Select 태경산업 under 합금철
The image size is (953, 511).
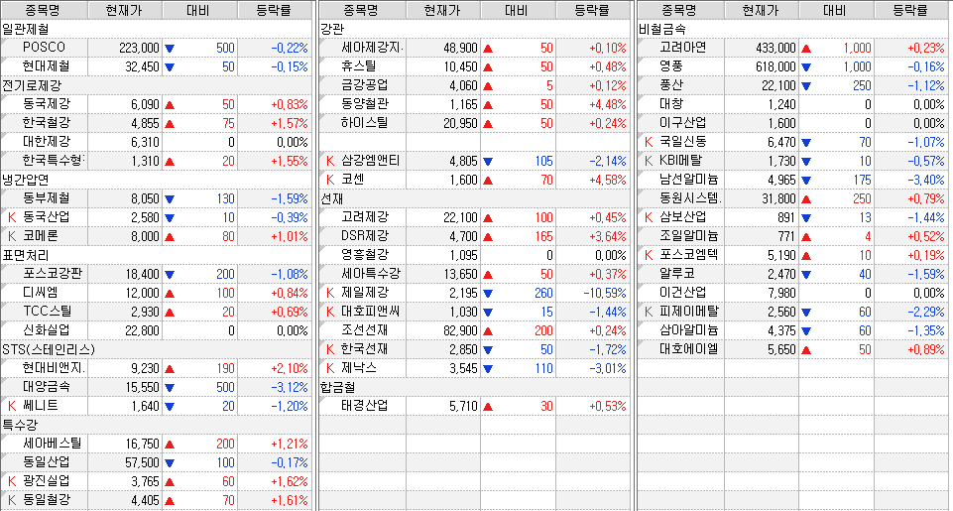click(x=364, y=405)
